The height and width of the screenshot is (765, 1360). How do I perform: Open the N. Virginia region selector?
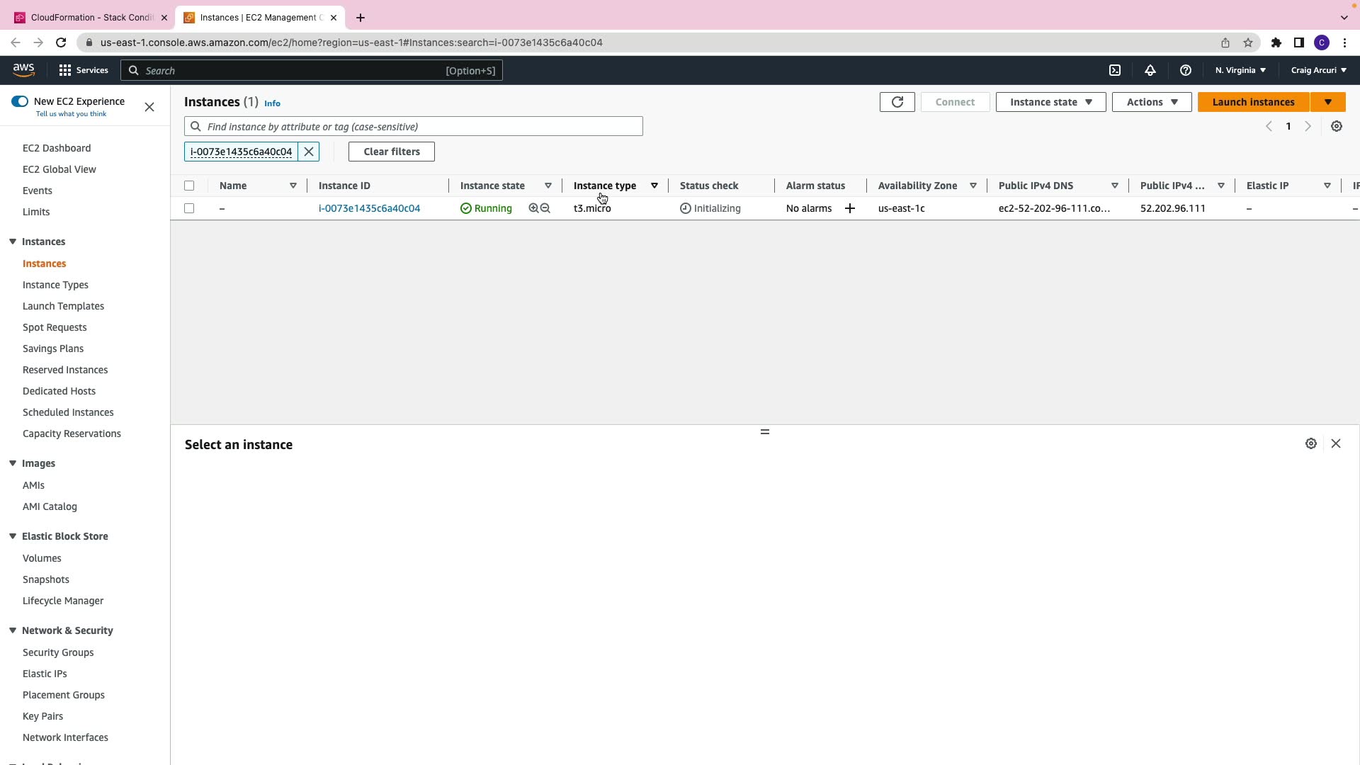(1240, 70)
